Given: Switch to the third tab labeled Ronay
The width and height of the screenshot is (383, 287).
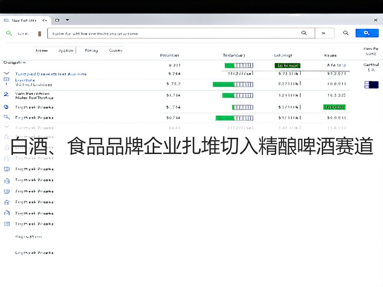Looking at the screenshot, I should [x=91, y=51].
